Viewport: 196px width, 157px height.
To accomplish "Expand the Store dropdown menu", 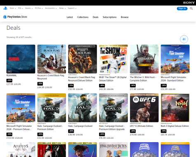I will [13, 8].
